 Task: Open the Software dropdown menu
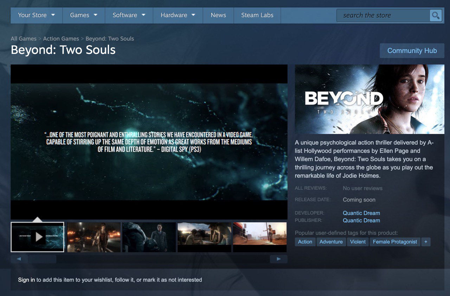tap(129, 15)
